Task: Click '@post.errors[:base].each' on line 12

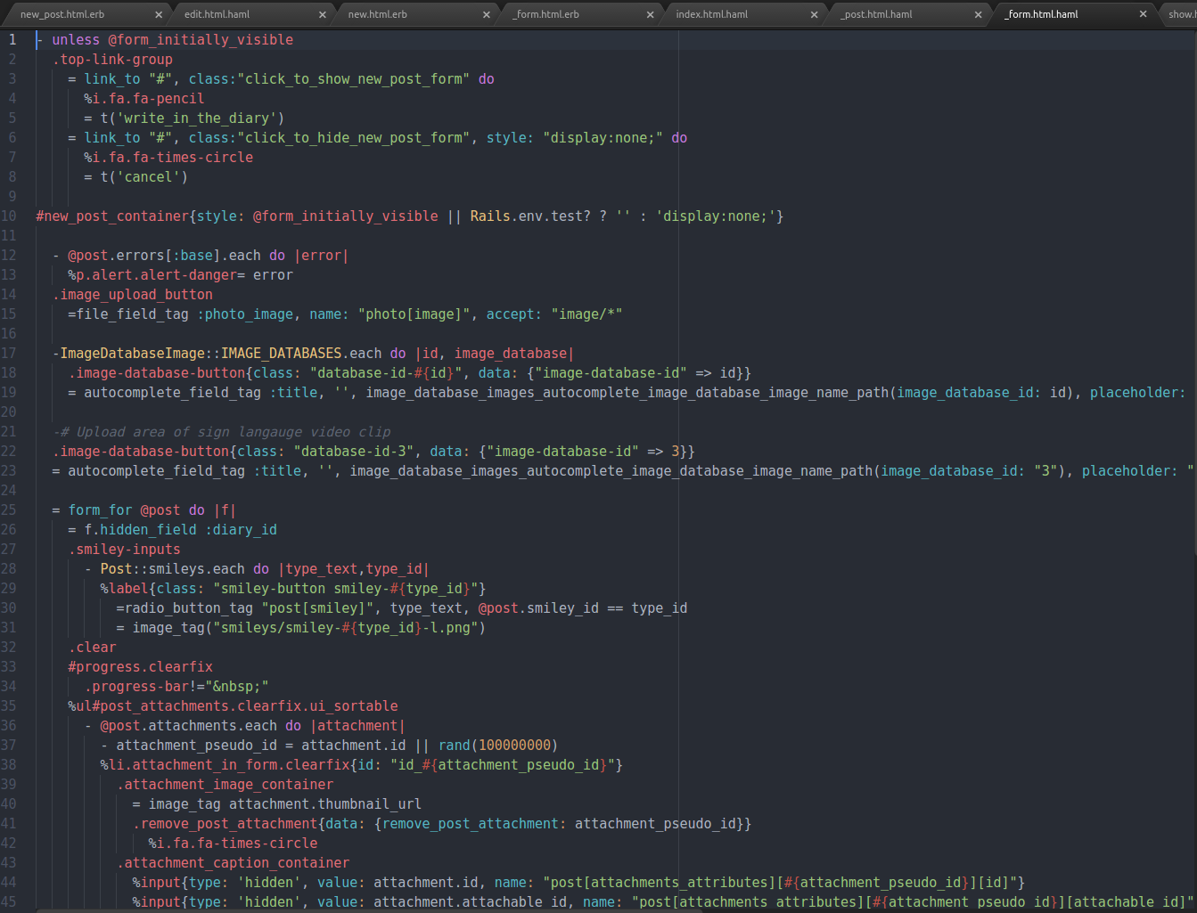Action: click(165, 256)
